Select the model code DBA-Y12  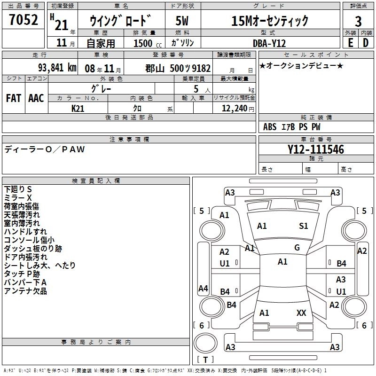pos(270,42)
